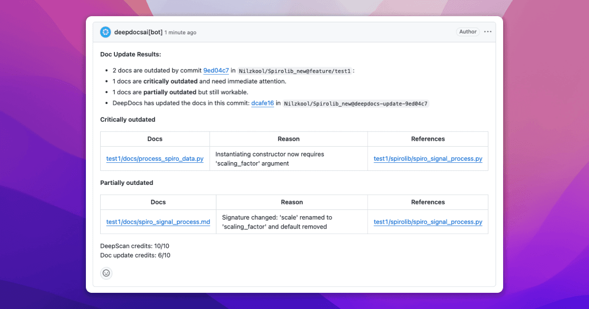This screenshot has height=309, width=589.
Task: Open the process_spiro_data.py doc link
Action: [155, 159]
